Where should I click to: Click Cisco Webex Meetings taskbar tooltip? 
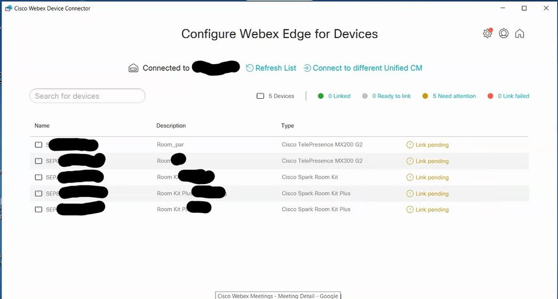pos(278,296)
